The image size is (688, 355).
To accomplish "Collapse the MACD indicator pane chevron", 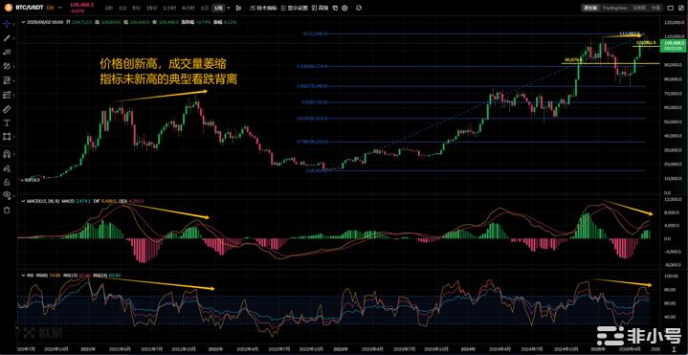I will [22, 201].
